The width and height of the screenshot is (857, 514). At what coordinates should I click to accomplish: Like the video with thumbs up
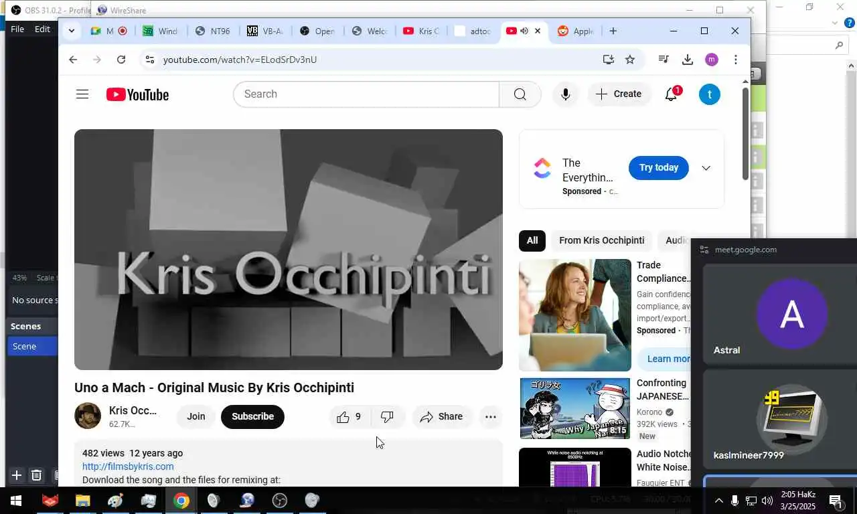tap(349, 417)
